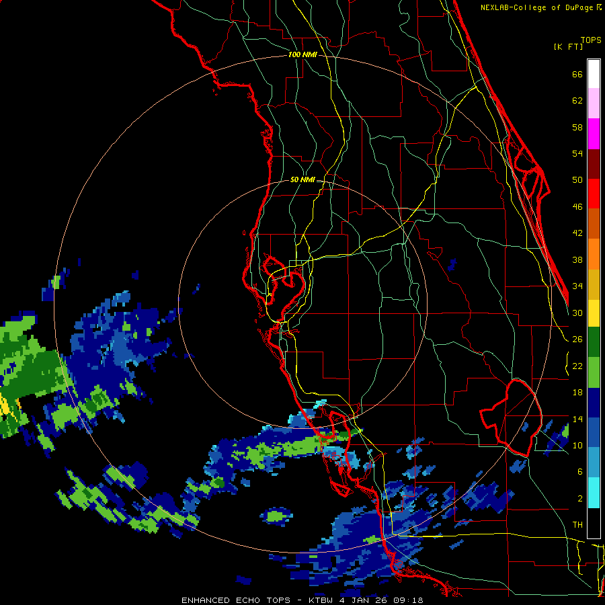The height and width of the screenshot is (605, 605).
Task: Click the legend value '42'
Action: [x=577, y=233]
